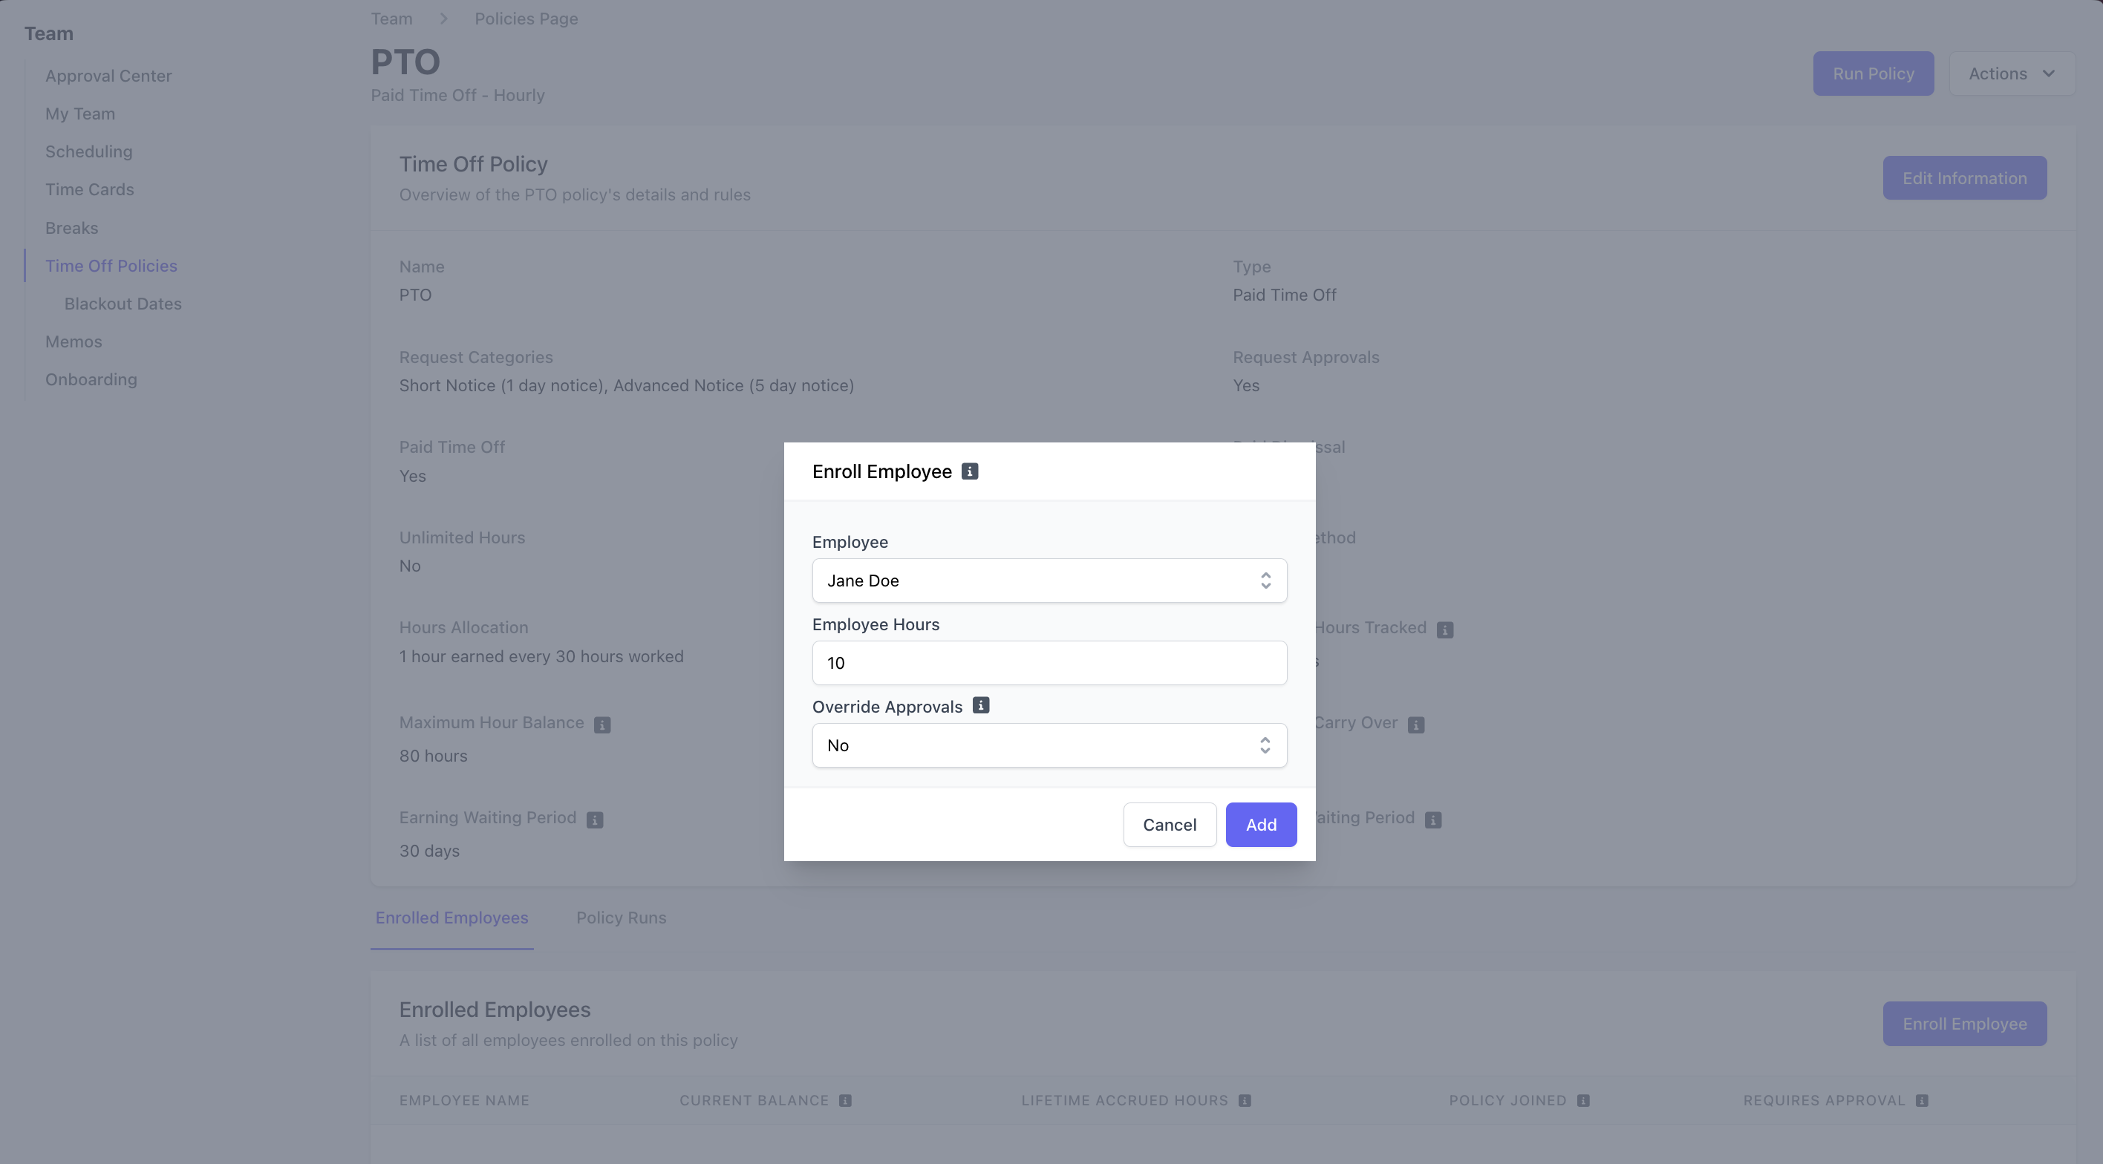Open Blackout Dates sub-item
Screen dimensions: 2103x1164
123,304
